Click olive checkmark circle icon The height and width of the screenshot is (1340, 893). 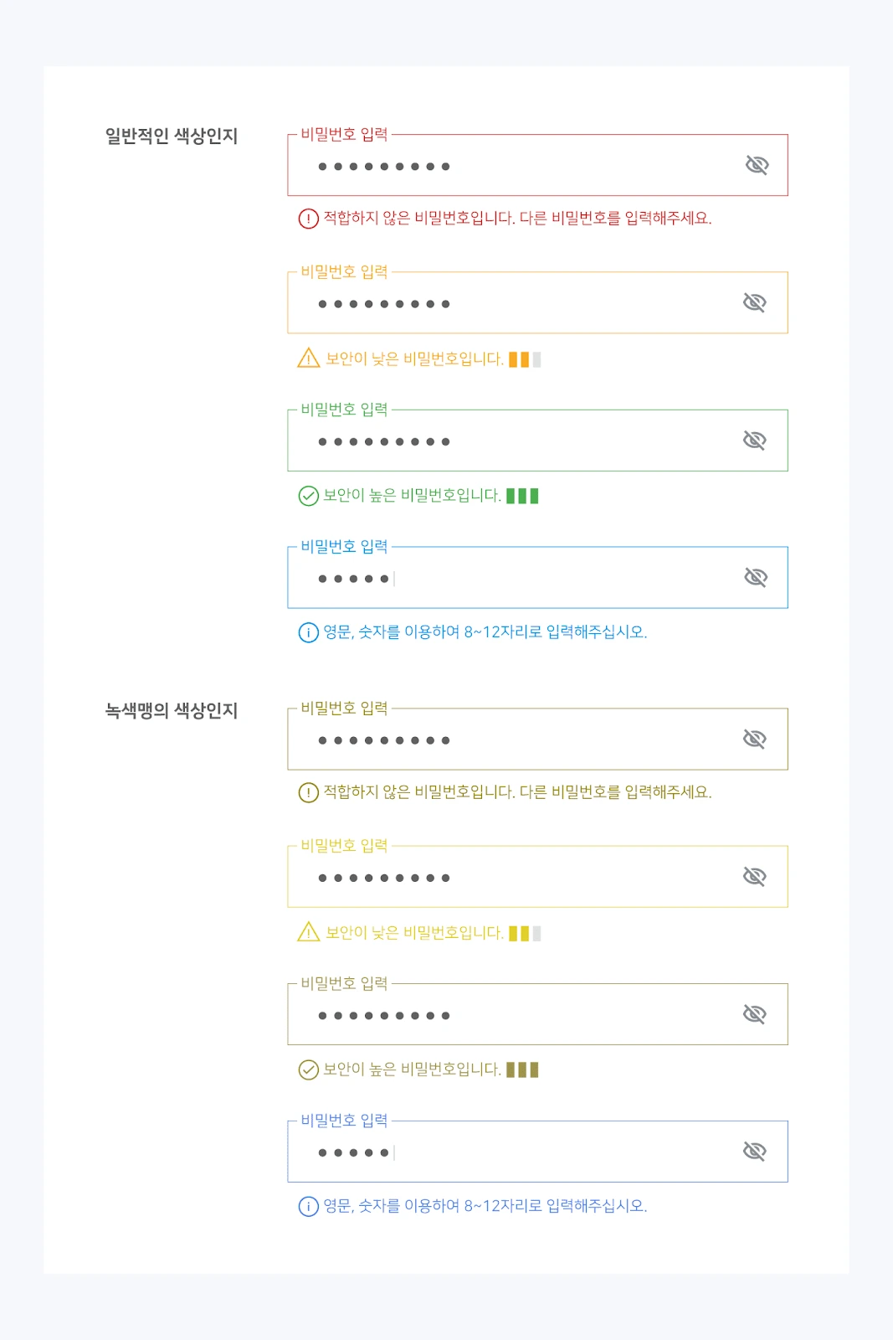[x=308, y=1069]
